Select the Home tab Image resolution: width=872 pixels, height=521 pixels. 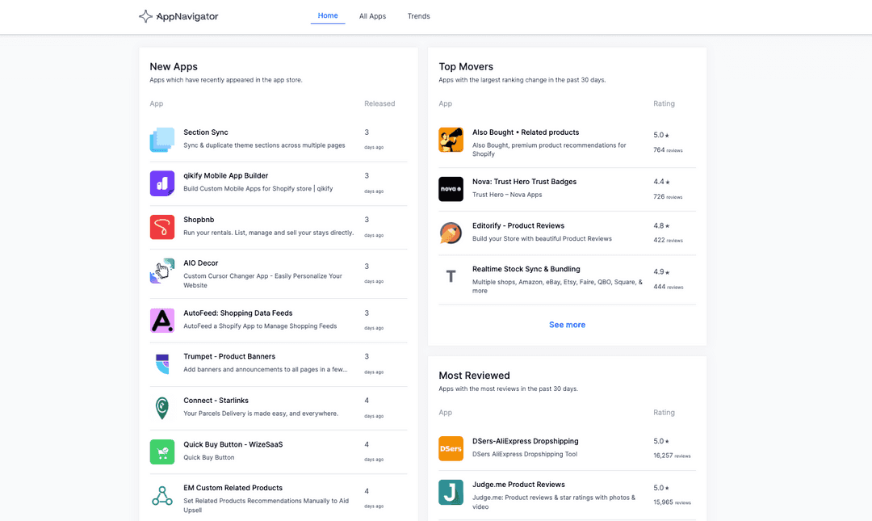coord(327,15)
